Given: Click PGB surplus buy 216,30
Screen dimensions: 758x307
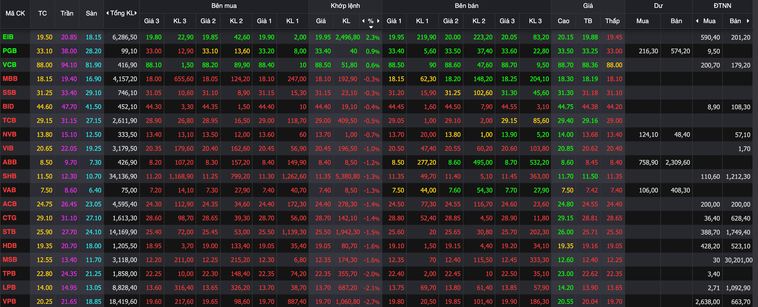Looking at the screenshot, I should pos(648,51).
